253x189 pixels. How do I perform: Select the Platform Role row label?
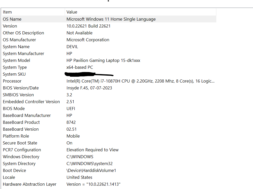[x=16, y=136]
